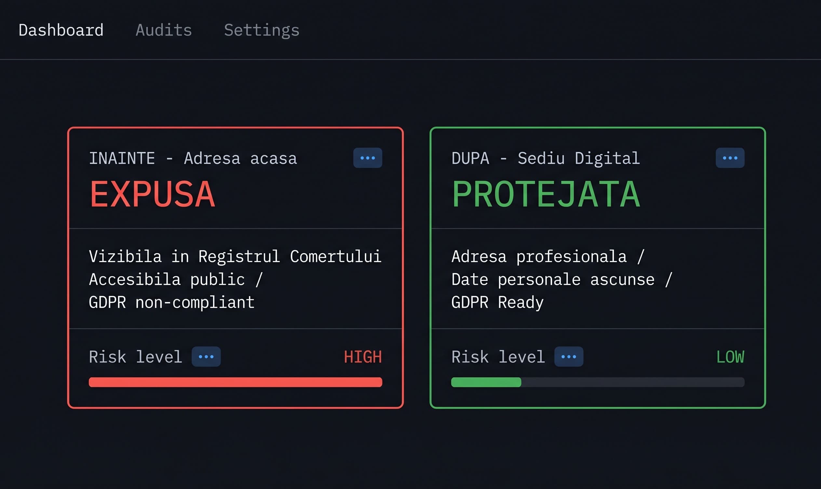Click the LOW risk value
The height and width of the screenshot is (489, 821).
coord(730,357)
